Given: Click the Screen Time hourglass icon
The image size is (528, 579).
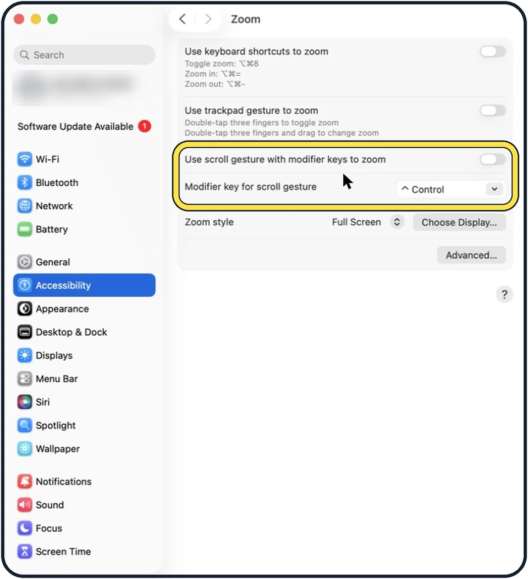Looking at the screenshot, I should [x=25, y=552].
